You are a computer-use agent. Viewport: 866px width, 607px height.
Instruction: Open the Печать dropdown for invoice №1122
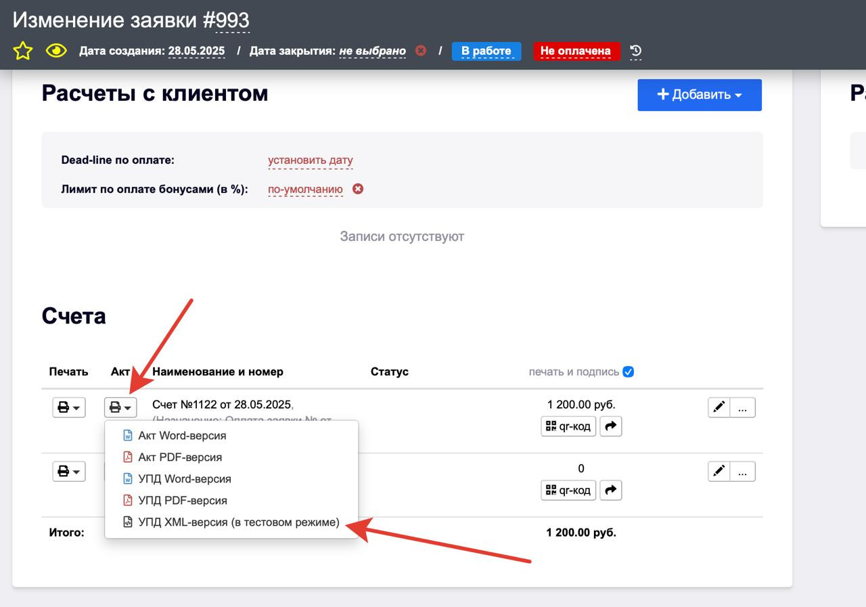[x=69, y=407]
